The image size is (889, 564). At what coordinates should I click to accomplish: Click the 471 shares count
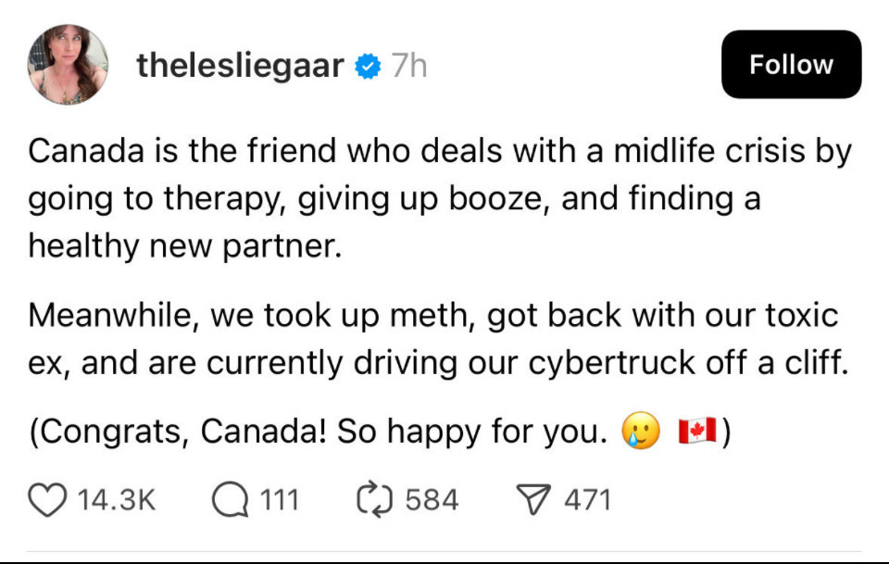(587, 500)
